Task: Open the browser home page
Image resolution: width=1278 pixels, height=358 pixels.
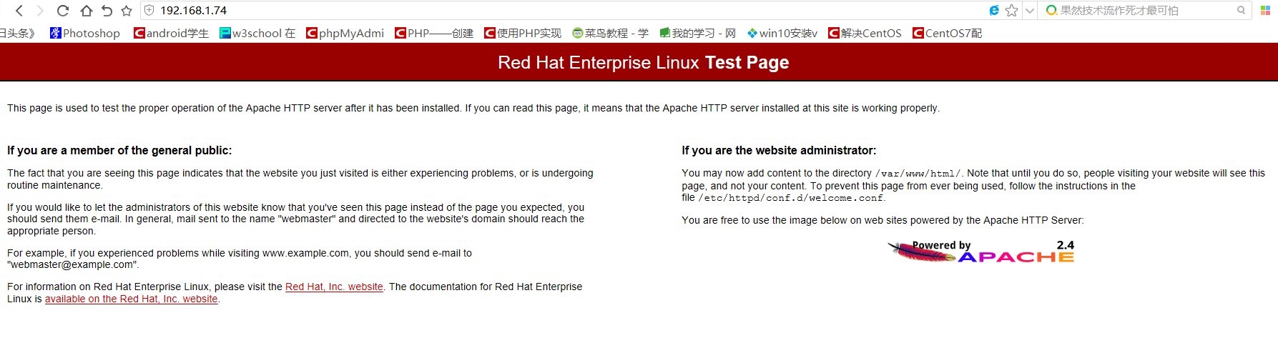Action: [x=86, y=11]
